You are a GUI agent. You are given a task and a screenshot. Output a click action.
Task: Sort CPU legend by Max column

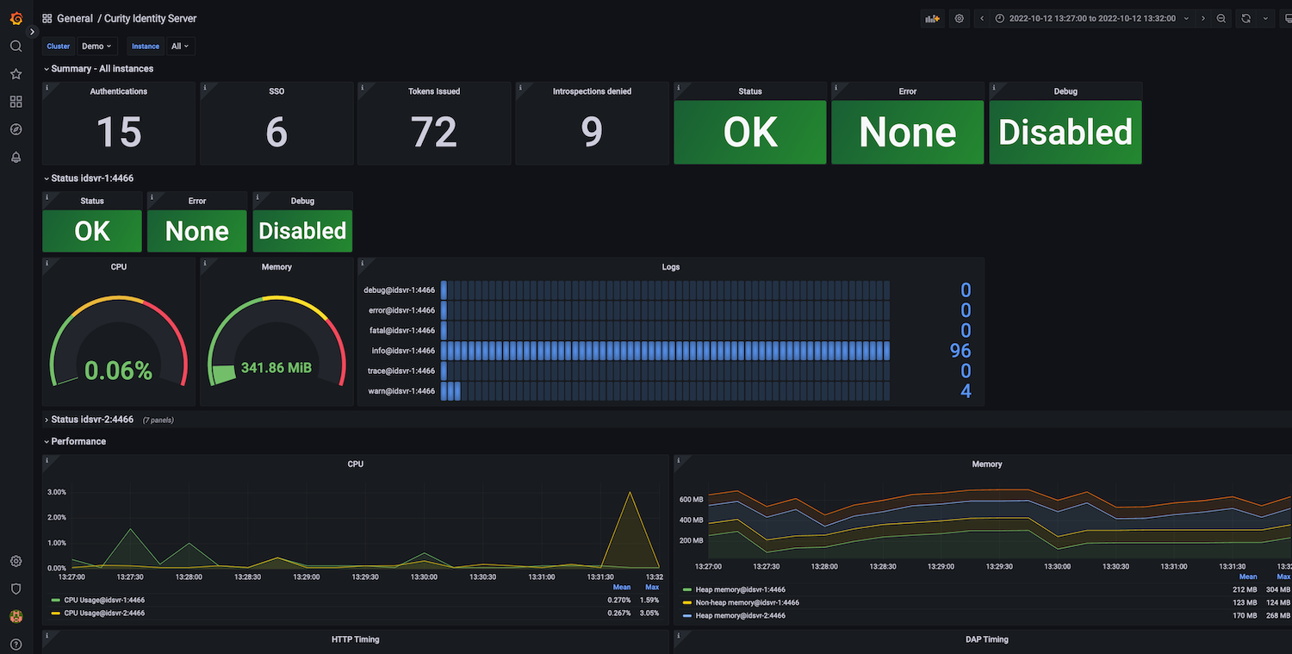652,587
